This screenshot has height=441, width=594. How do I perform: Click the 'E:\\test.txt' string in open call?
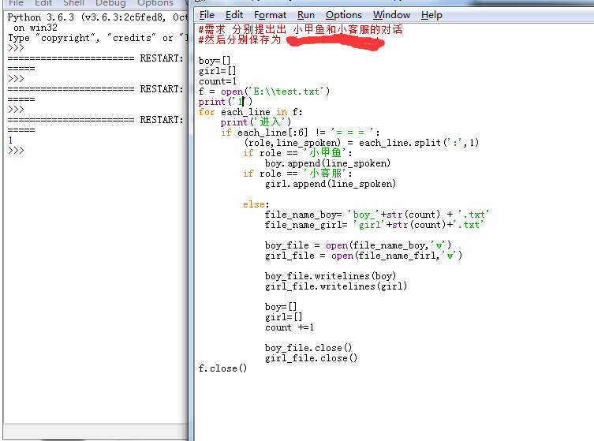coord(286,92)
